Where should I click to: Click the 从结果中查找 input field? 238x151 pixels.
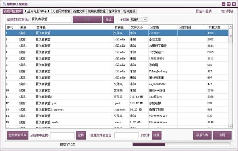62,136
